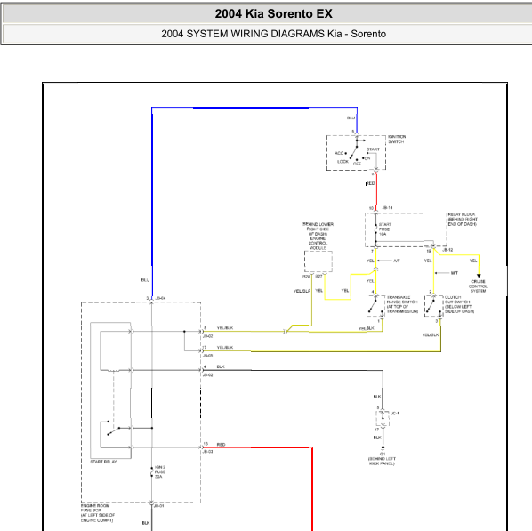Click the A/T label on yellow wire
The image size is (532, 531).
(397, 261)
